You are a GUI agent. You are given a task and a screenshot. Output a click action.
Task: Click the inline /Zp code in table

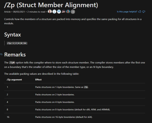(x=86, y=87)
